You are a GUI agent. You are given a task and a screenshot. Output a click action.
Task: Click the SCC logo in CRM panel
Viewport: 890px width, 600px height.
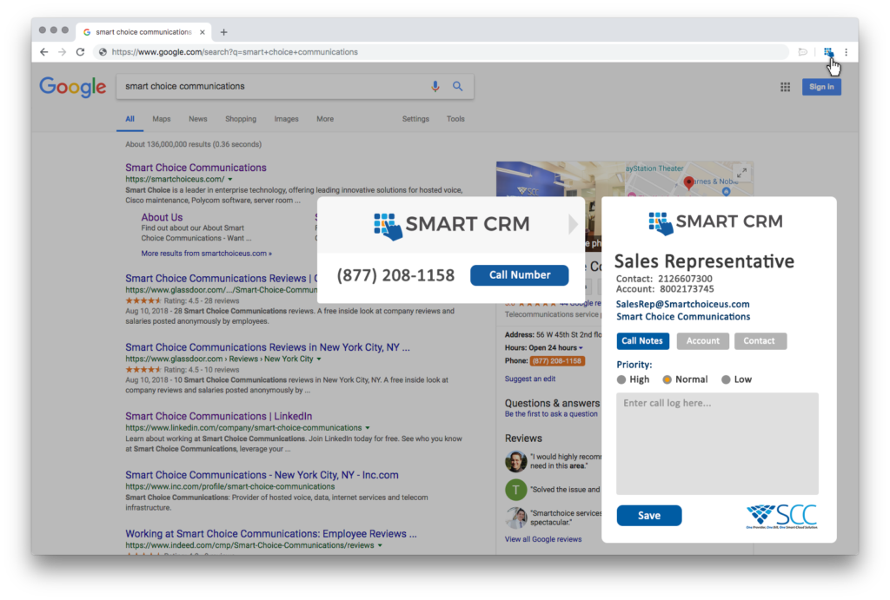point(781,517)
